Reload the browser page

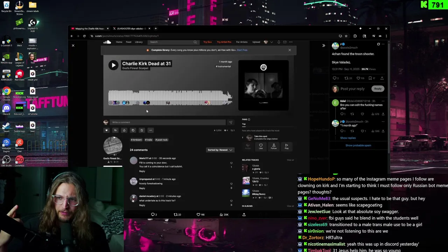coord(84,36)
